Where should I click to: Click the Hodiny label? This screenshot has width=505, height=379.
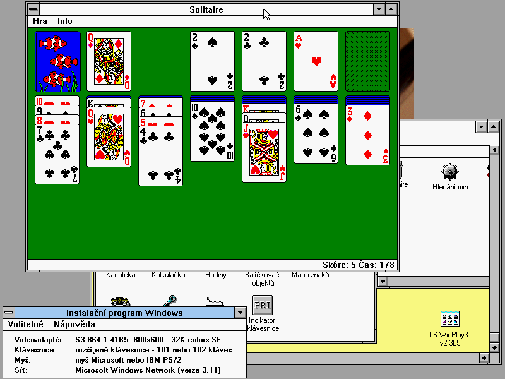[216, 275]
